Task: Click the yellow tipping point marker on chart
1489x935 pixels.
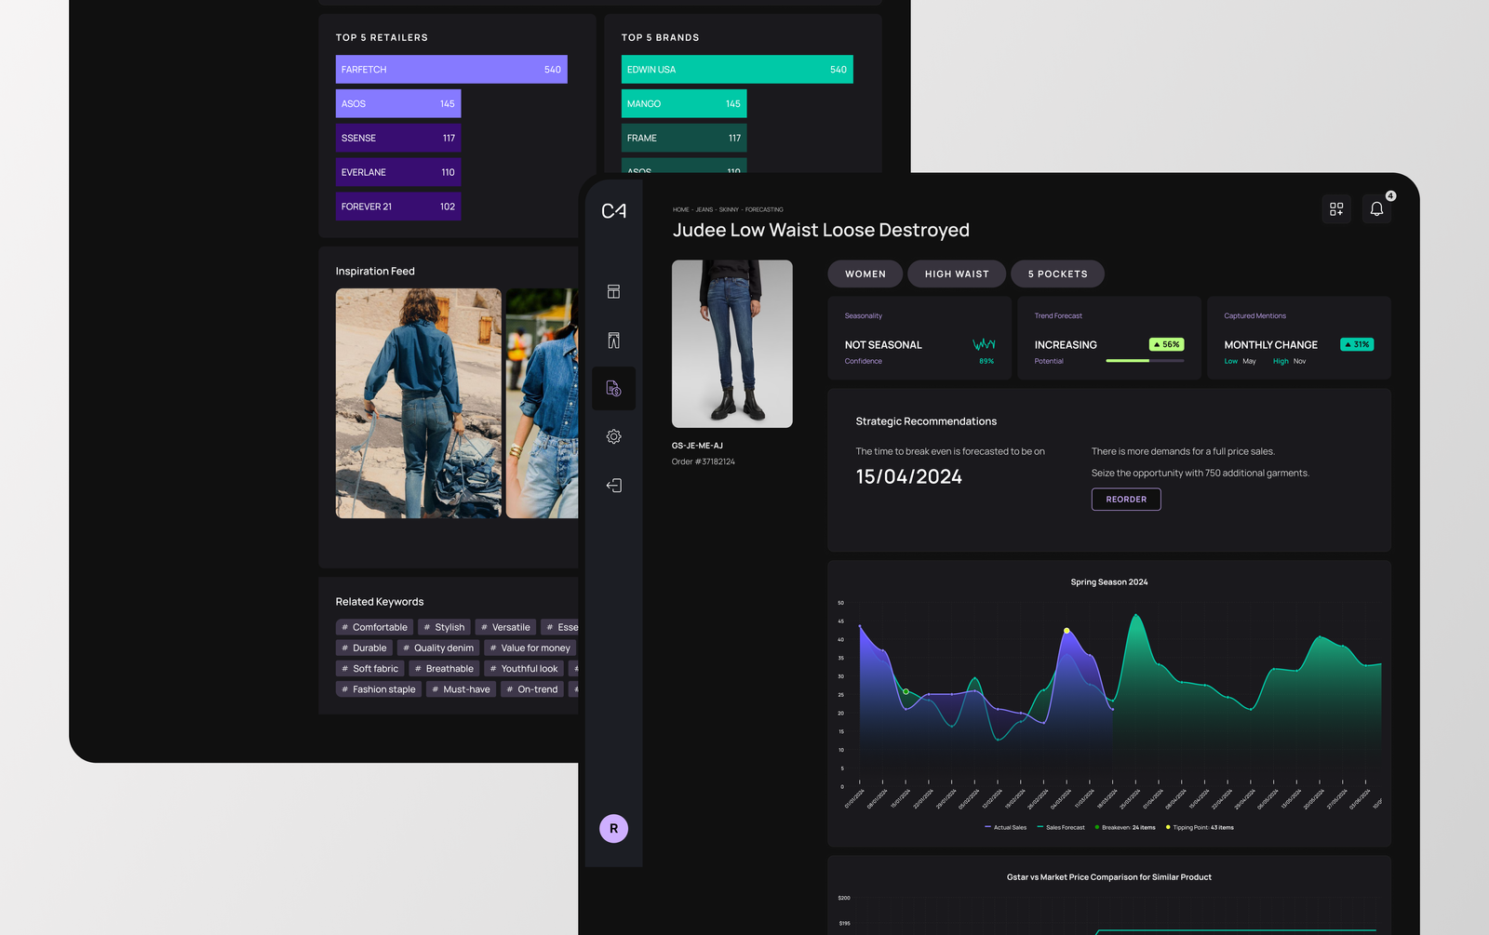Action: [x=1066, y=631]
